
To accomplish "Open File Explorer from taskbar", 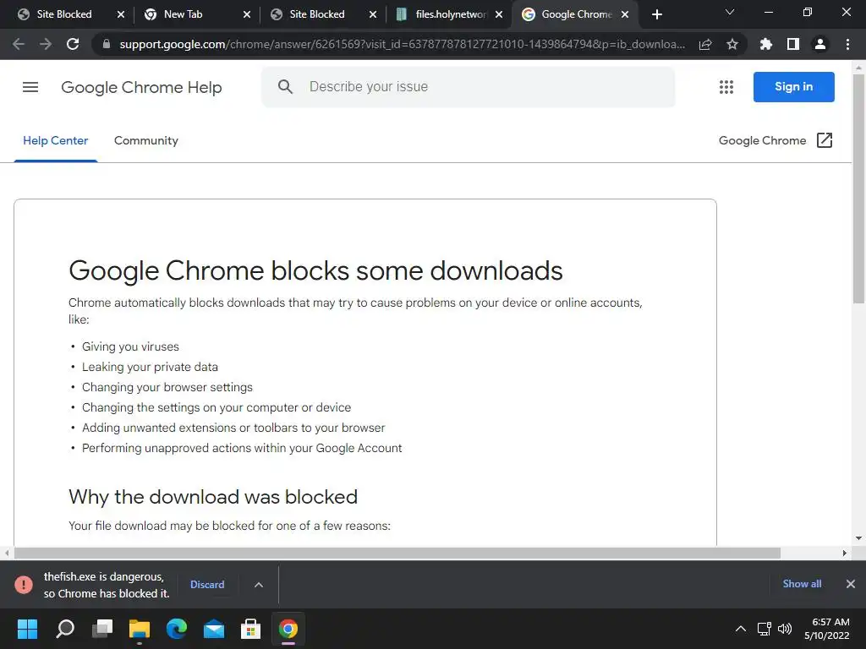I will click(x=140, y=629).
